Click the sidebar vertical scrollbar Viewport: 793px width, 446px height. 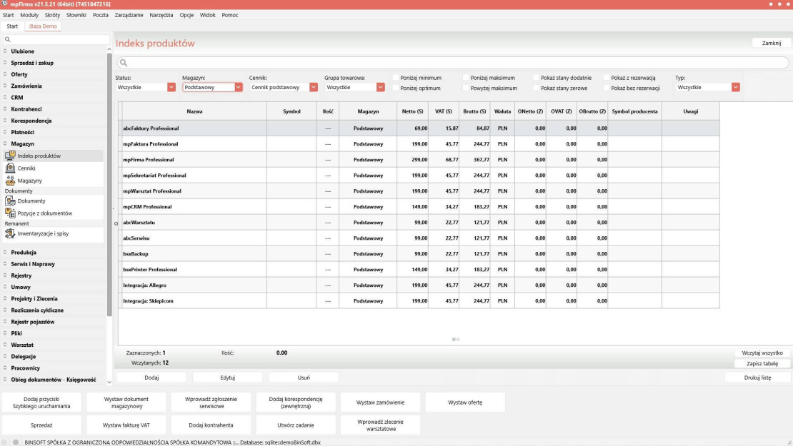(109, 184)
